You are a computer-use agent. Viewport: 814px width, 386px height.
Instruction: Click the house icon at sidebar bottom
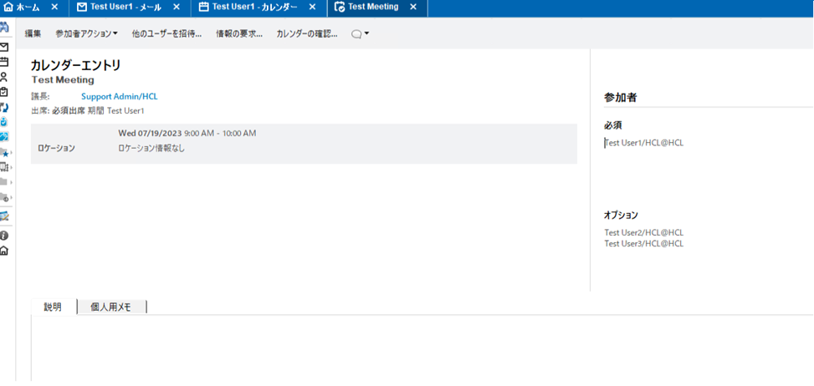[x=4, y=251]
